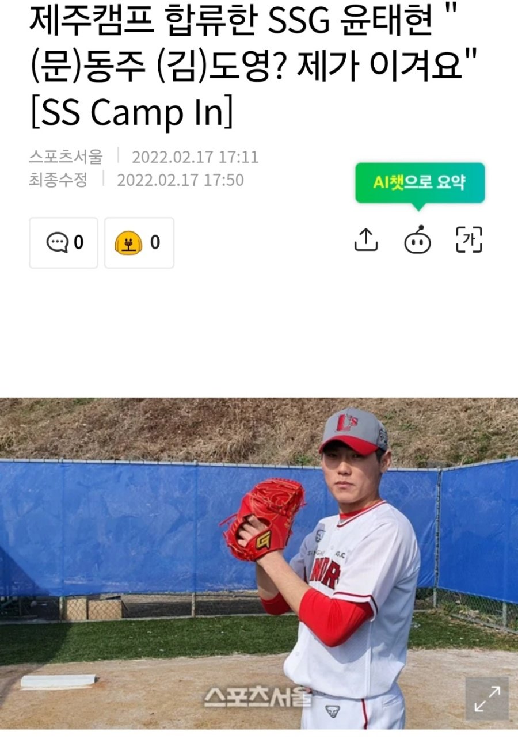Open comments via the speech bubble icon

[x=57, y=242]
